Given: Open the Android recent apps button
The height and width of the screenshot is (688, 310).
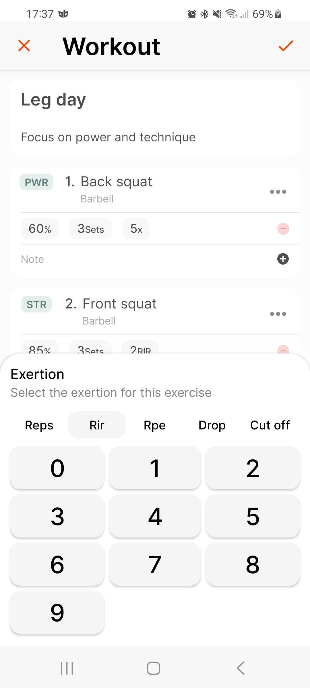Looking at the screenshot, I should (x=67, y=668).
